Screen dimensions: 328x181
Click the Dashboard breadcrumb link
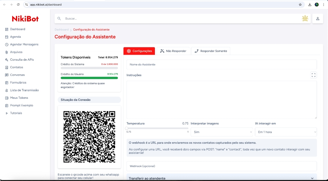tap(62, 29)
